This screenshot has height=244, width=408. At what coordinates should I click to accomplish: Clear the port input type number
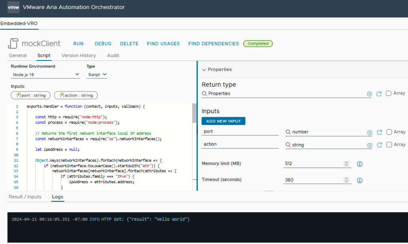pyautogui.click(x=369, y=133)
